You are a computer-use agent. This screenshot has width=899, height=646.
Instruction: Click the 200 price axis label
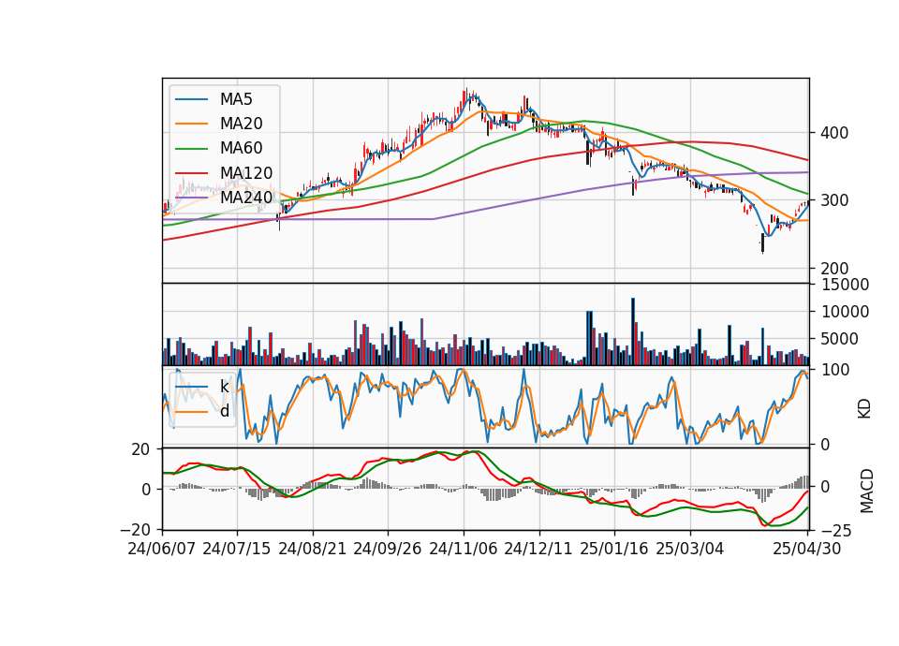point(834,269)
